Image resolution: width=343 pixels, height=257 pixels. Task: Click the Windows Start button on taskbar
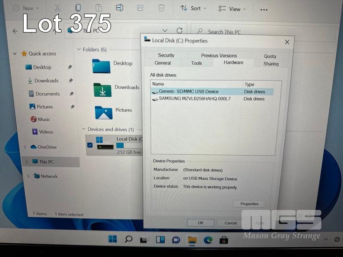[x=113, y=239]
